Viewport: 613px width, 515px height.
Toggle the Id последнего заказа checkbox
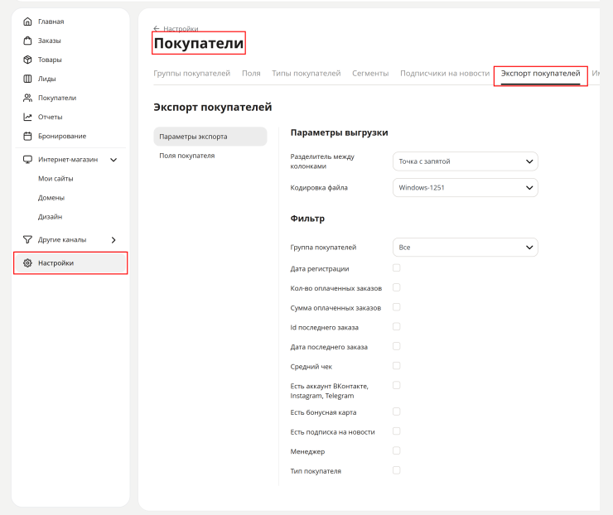pos(397,327)
